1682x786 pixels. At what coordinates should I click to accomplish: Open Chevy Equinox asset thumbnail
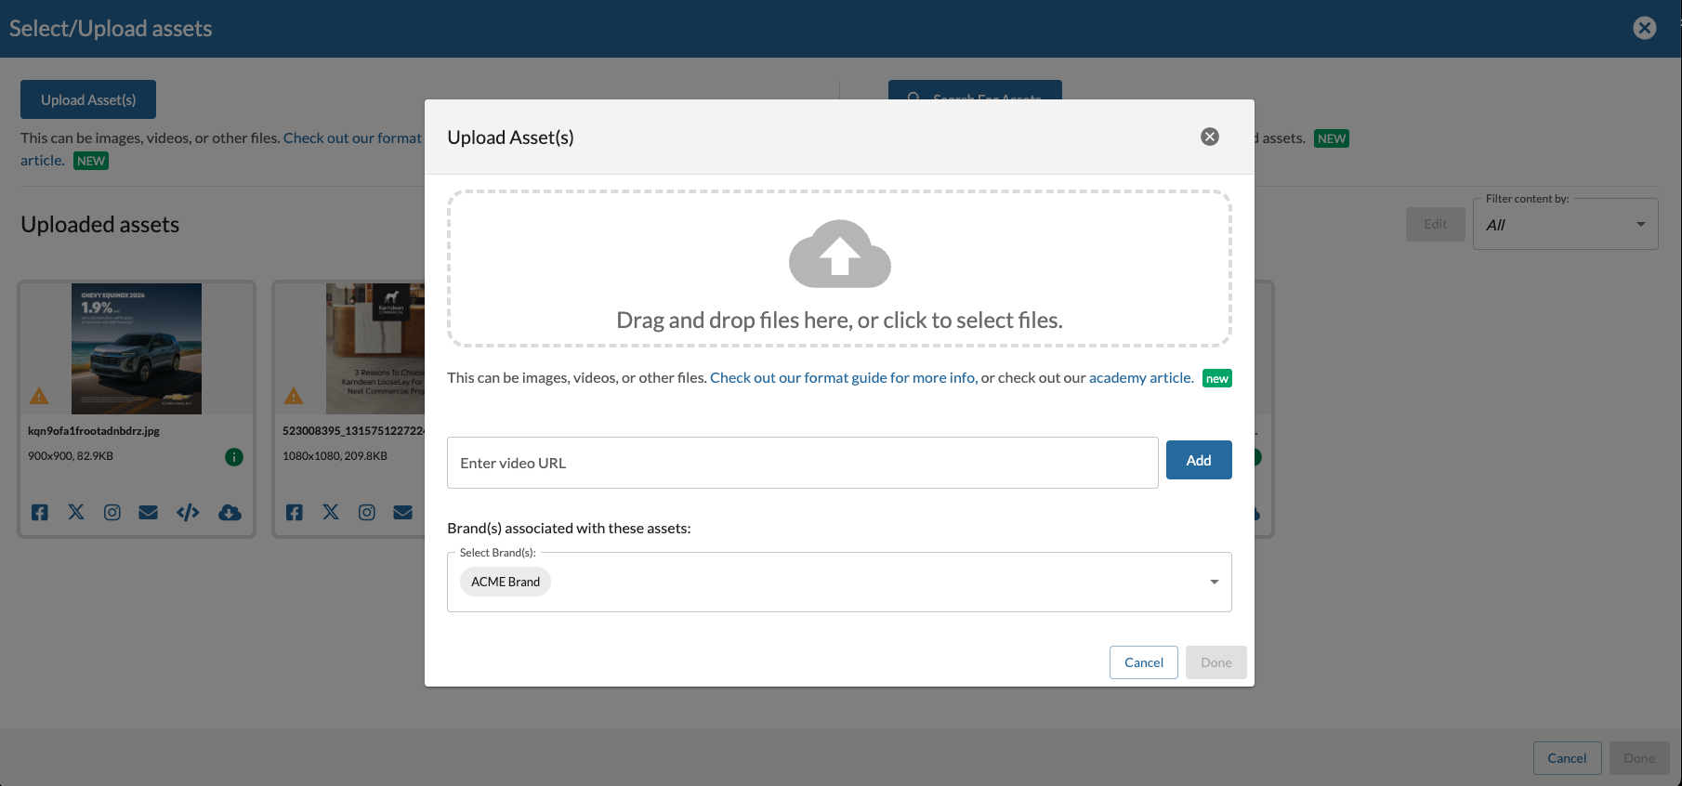pos(137,348)
